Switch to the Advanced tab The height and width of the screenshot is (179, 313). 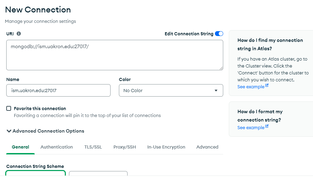click(x=207, y=147)
